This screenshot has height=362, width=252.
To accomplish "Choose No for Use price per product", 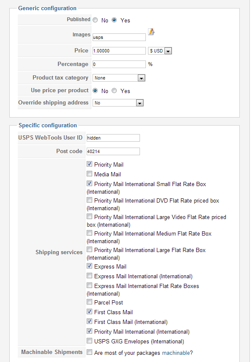I will (95, 91).
